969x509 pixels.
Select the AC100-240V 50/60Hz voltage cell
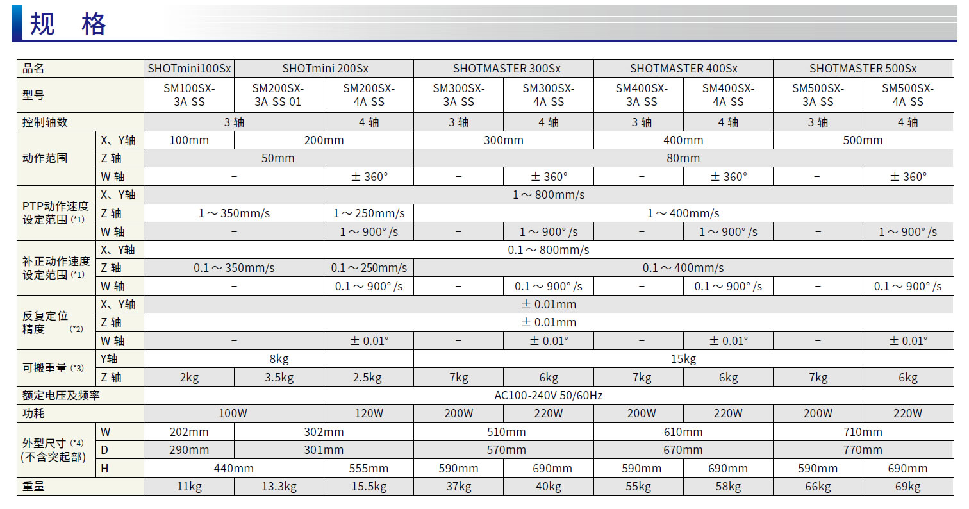pos(548,396)
